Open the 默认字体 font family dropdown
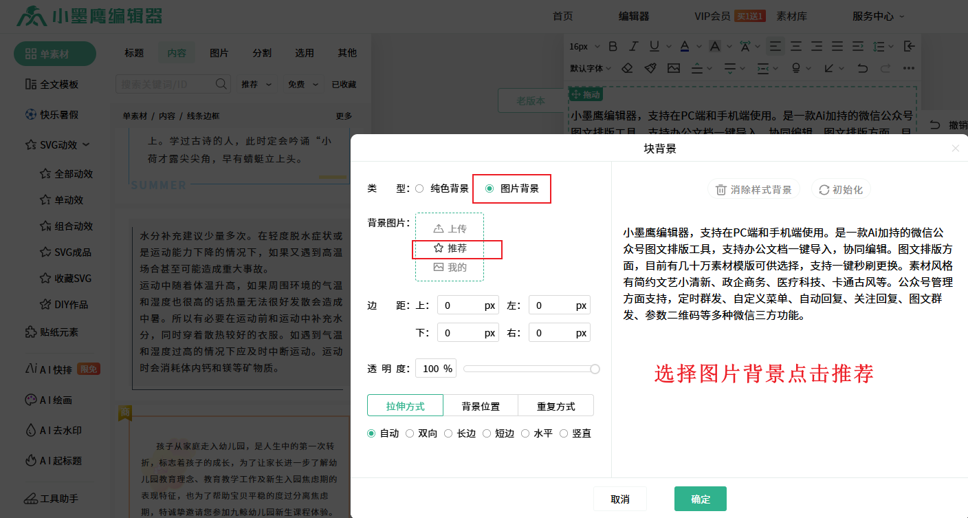This screenshot has width=968, height=518. click(x=590, y=68)
